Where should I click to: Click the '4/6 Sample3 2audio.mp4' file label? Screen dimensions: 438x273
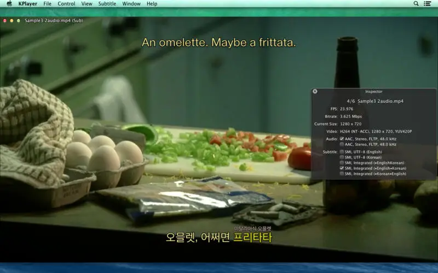(x=375, y=101)
